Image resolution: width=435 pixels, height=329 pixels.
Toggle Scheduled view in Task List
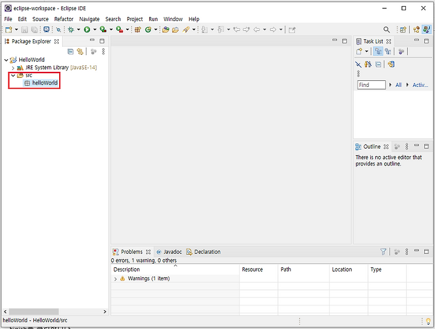(x=388, y=51)
